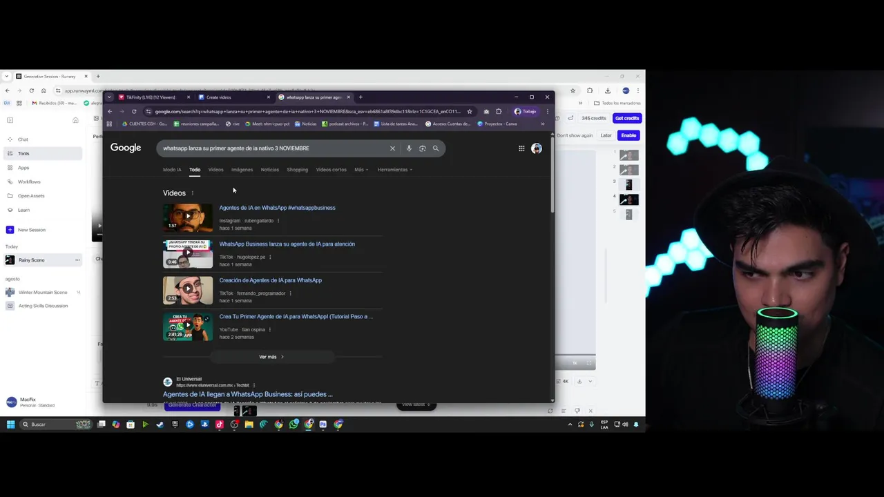The image size is (884, 497).
Task: Open Rainy Scene session options ellipsis
Action: (x=77, y=260)
